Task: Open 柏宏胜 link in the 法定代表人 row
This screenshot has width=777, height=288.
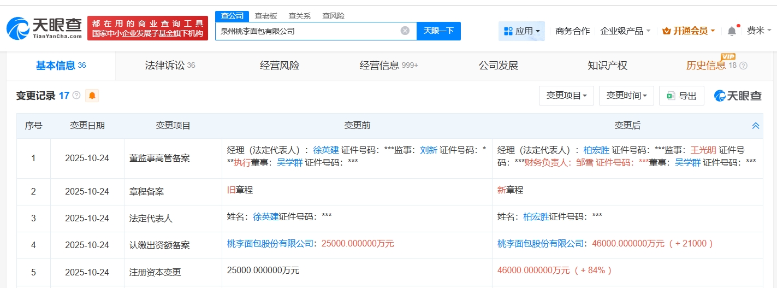Action: pyautogui.click(x=536, y=216)
